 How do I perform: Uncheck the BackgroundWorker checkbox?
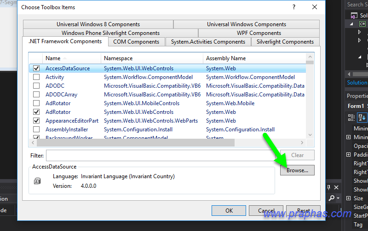coord(36,137)
